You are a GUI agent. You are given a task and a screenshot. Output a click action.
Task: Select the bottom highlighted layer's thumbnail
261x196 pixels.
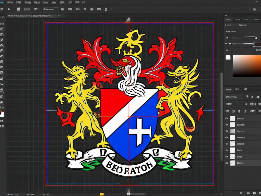point(232,163)
